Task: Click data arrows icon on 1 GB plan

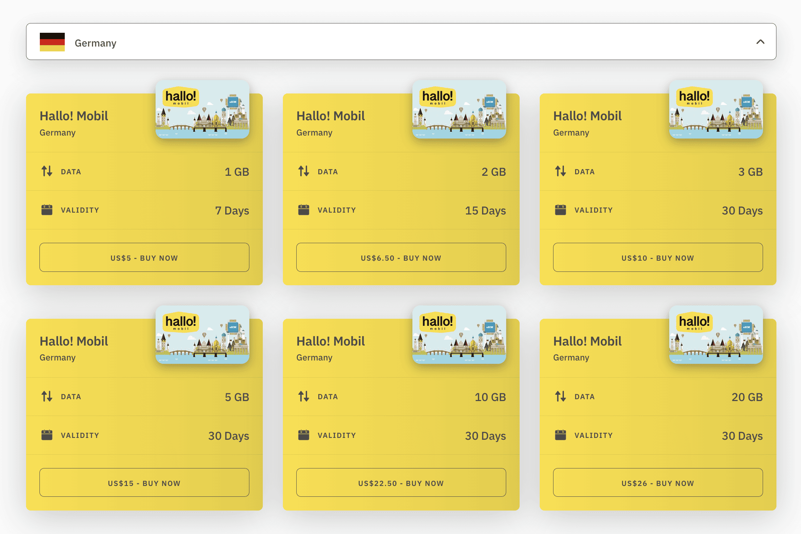Action: tap(47, 171)
